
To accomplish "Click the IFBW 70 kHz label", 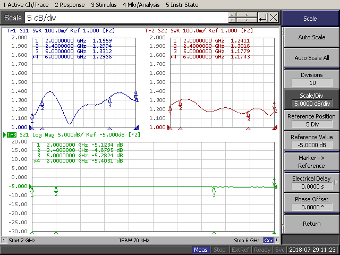I will (134, 241).
